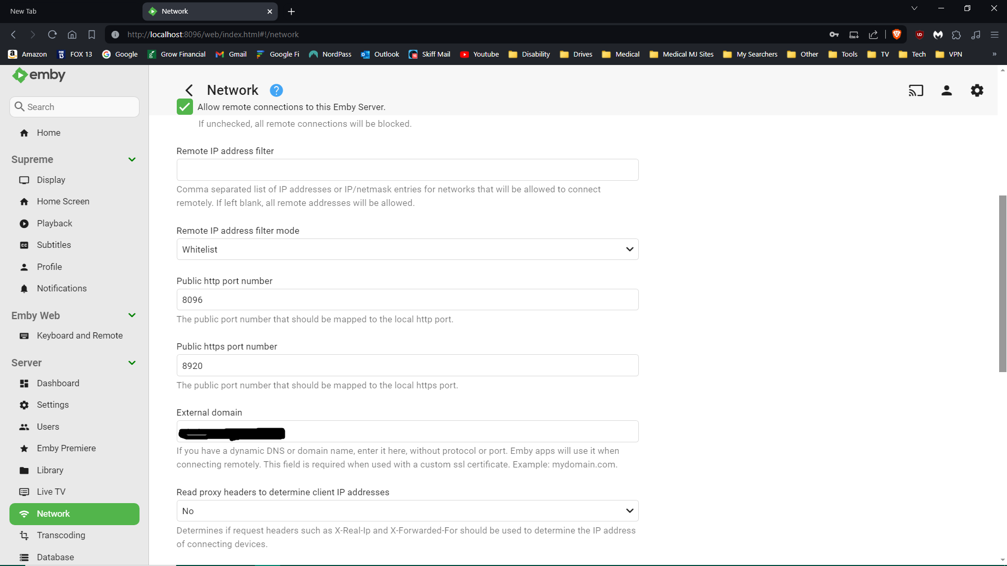Click the page vertical scrollbar thumb
Viewport: 1007px width, 566px height.
(x=1002, y=283)
